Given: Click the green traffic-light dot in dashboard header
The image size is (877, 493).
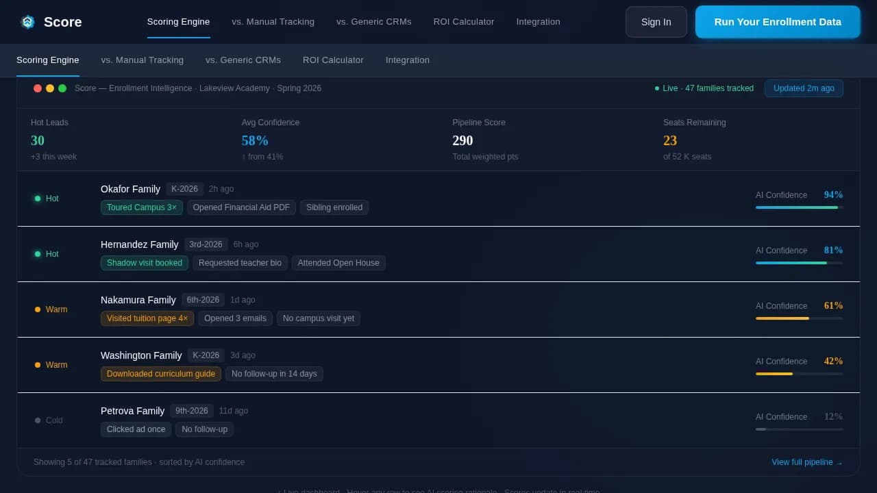Looking at the screenshot, I should [62, 88].
